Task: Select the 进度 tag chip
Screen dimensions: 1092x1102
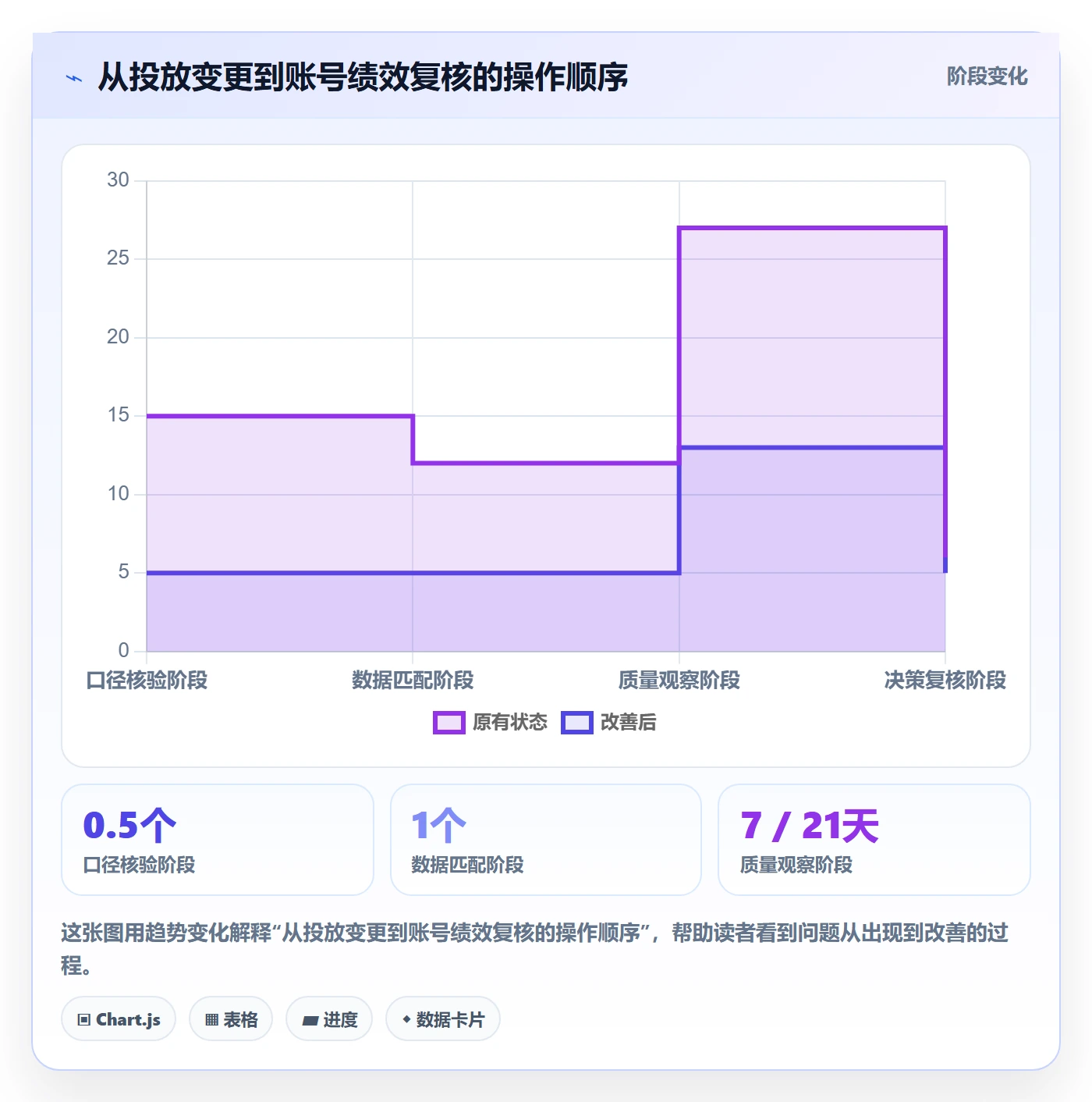Action: 329,1019
